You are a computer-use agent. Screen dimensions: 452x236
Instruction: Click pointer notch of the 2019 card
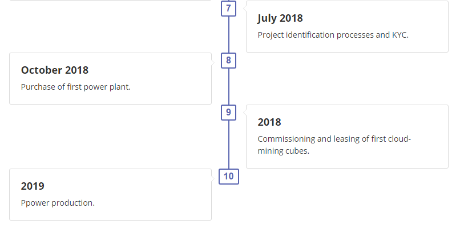tap(213, 178)
